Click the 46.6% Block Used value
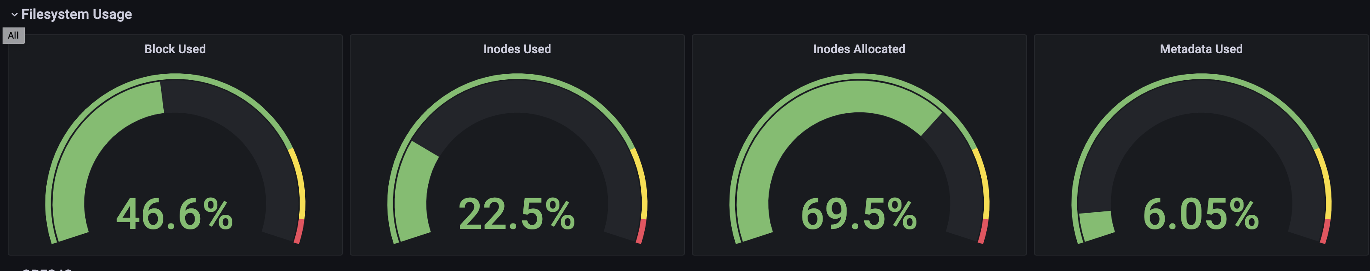 [x=175, y=214]
